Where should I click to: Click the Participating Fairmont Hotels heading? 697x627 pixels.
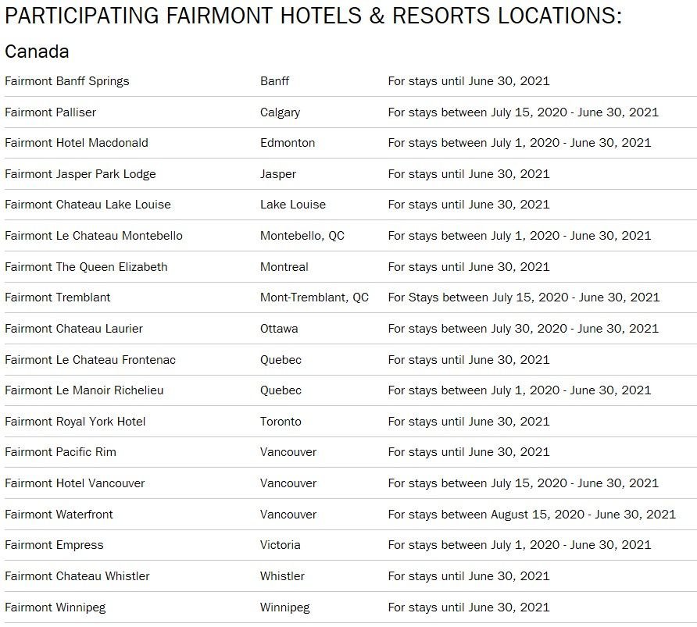tap(313, 16)
